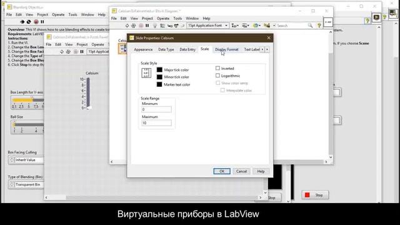
Task: Click Retain Wire Values icon
Action: [x=162, y=26]
